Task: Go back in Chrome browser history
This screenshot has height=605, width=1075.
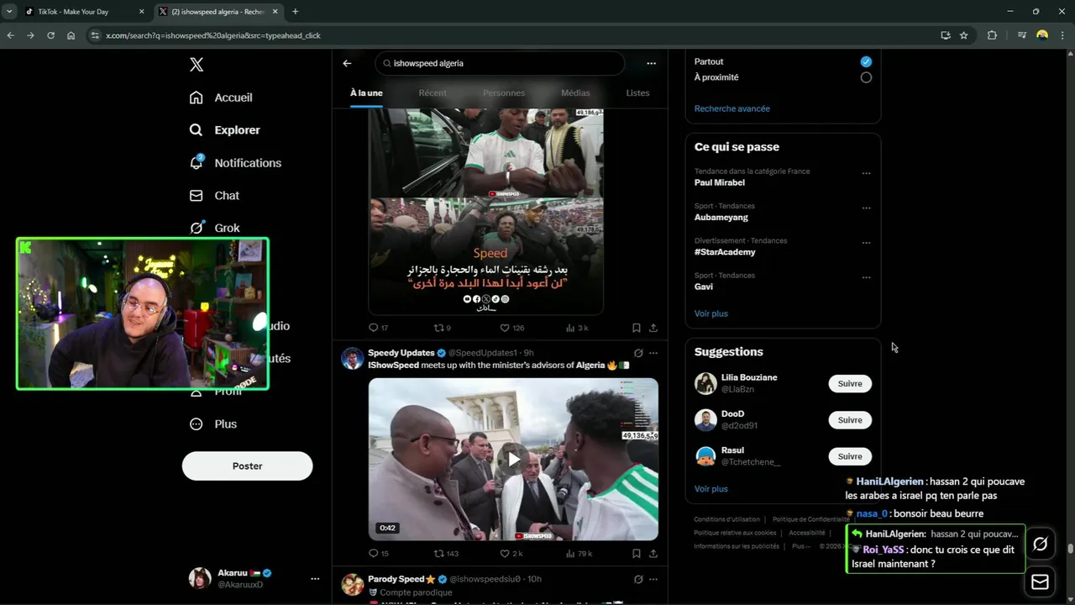Action: [x=10, y=35]
